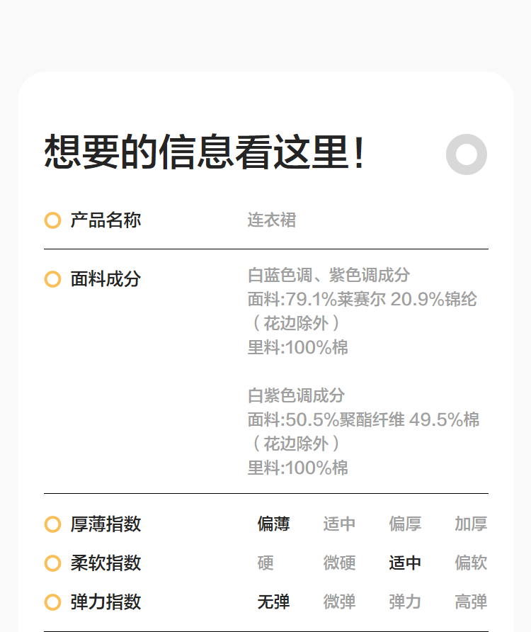
Task: Click the 连衣裙 product name text
Action: pyautogui.click(x=271, y=220)
